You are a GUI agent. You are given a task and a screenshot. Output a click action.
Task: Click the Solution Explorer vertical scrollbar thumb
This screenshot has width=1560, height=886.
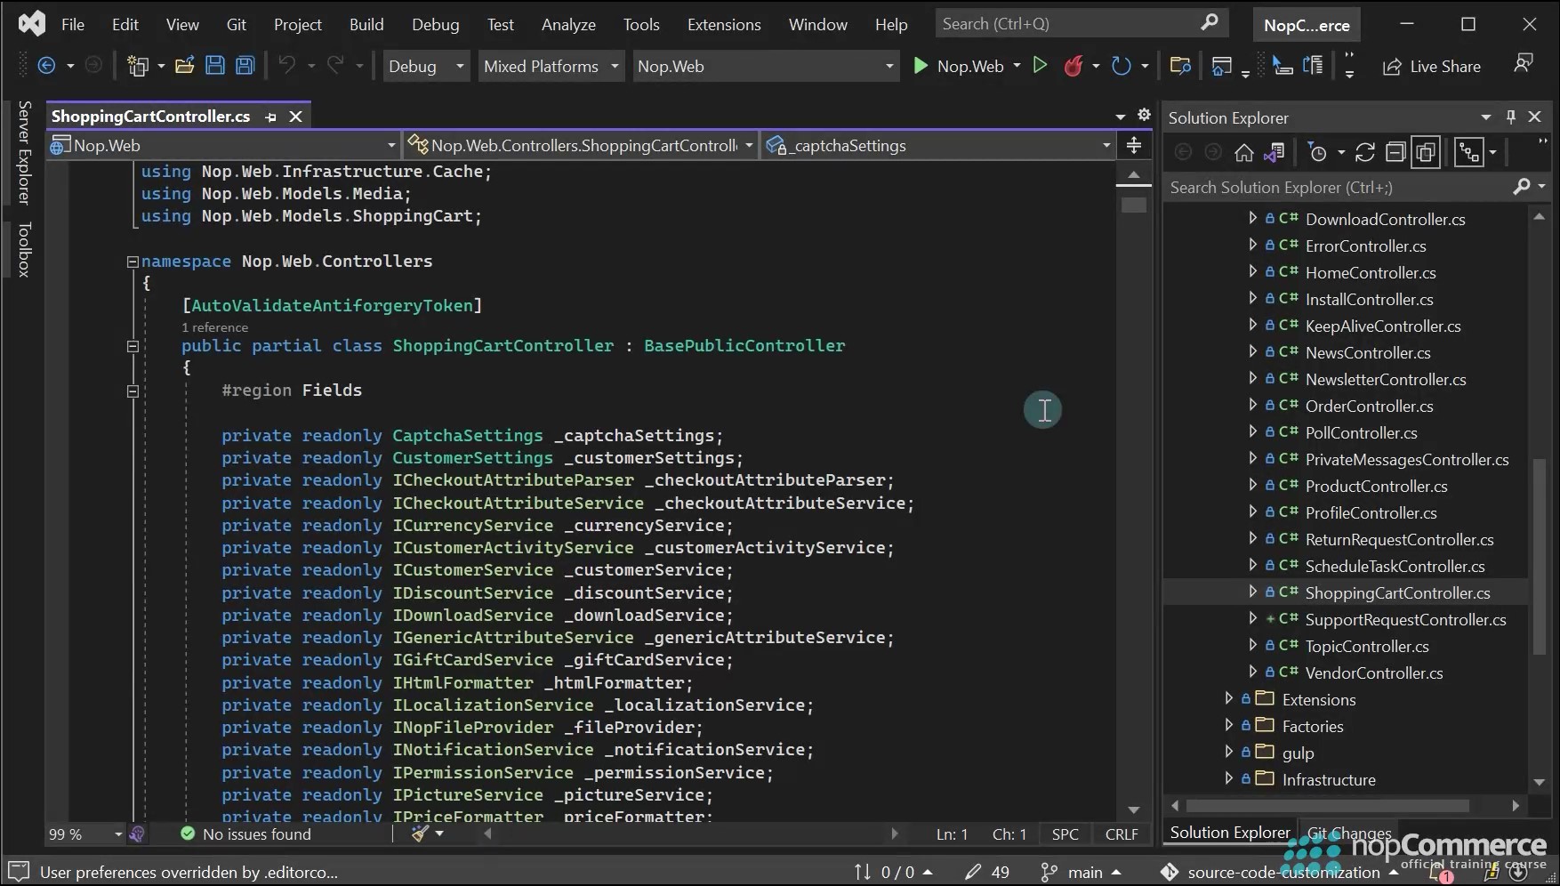(1540, 556)
